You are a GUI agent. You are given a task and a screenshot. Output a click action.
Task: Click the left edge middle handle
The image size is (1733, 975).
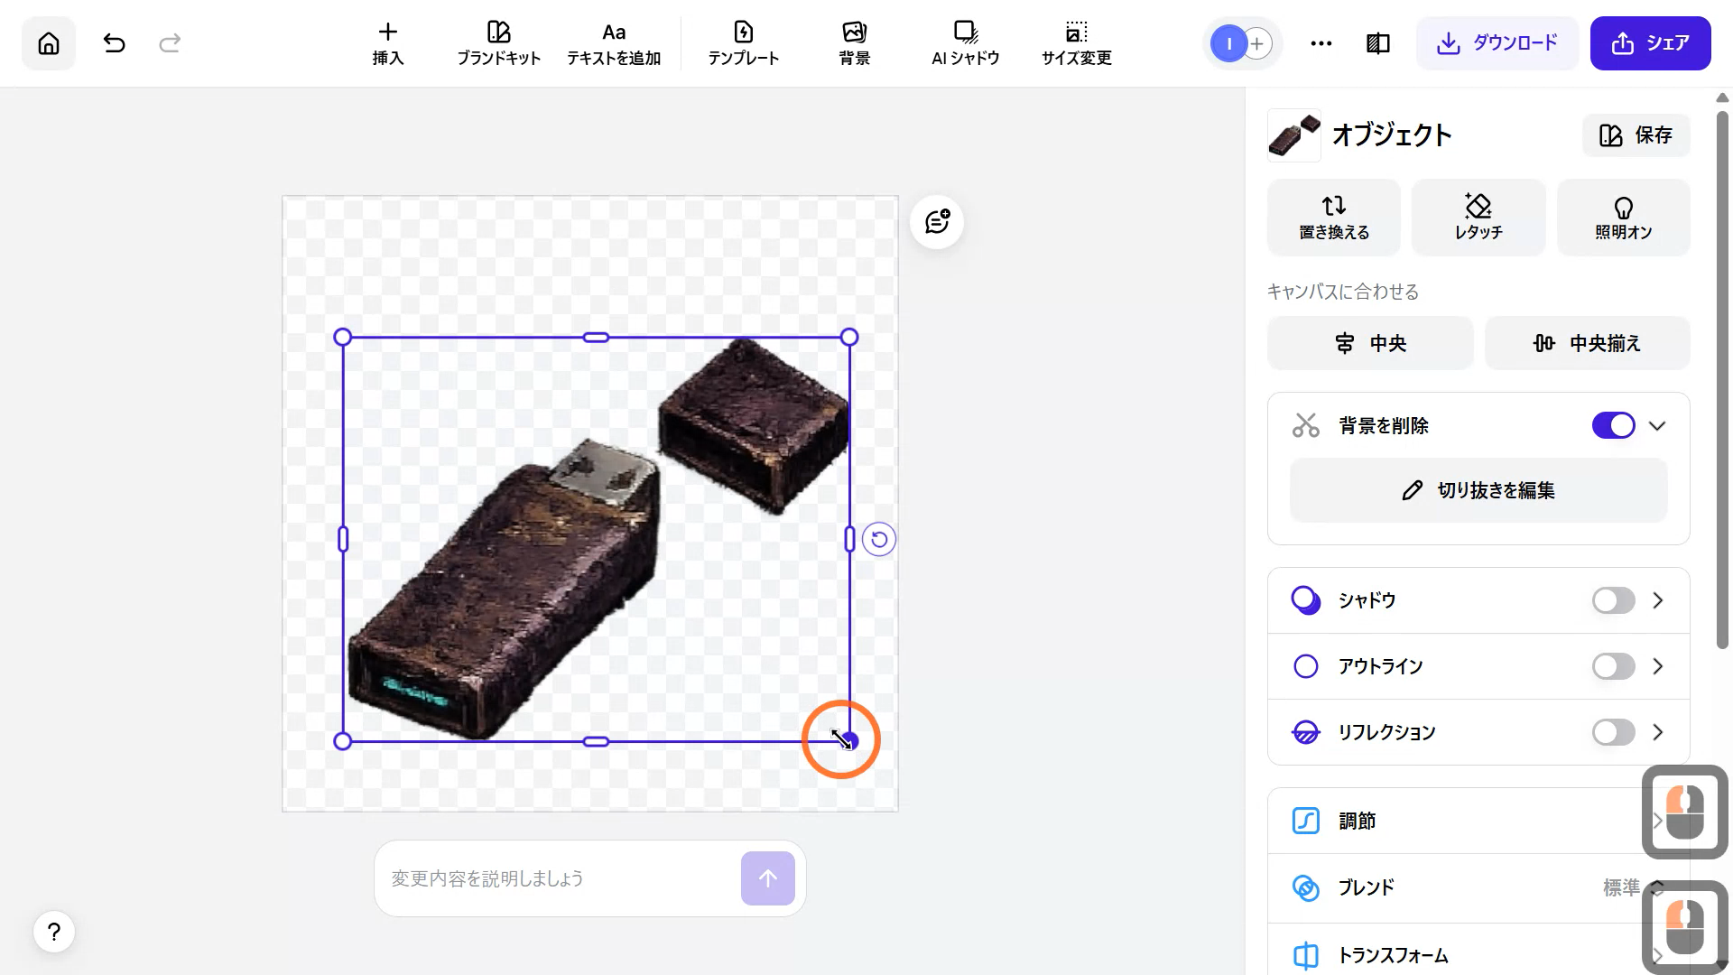(342, 539)
